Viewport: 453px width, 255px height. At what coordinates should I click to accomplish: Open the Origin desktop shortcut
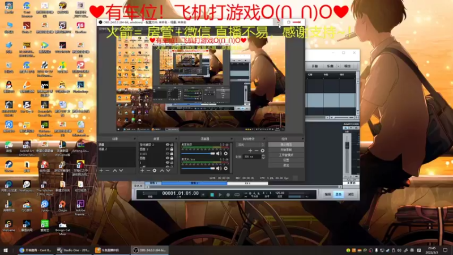tap(62, 206)
